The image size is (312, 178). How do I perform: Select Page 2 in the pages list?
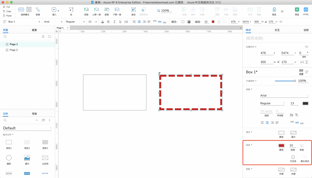pos(14,50)
